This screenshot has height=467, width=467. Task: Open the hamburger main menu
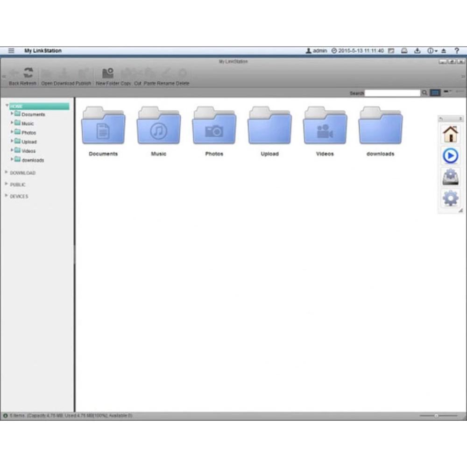(x=11, y=50)
